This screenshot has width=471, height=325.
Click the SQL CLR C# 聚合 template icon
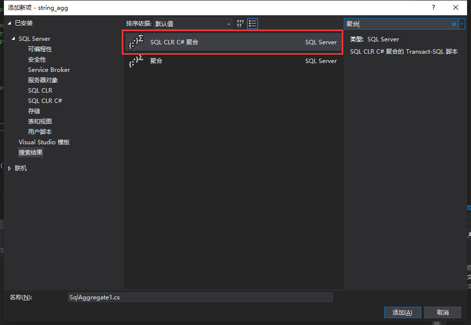137,42
